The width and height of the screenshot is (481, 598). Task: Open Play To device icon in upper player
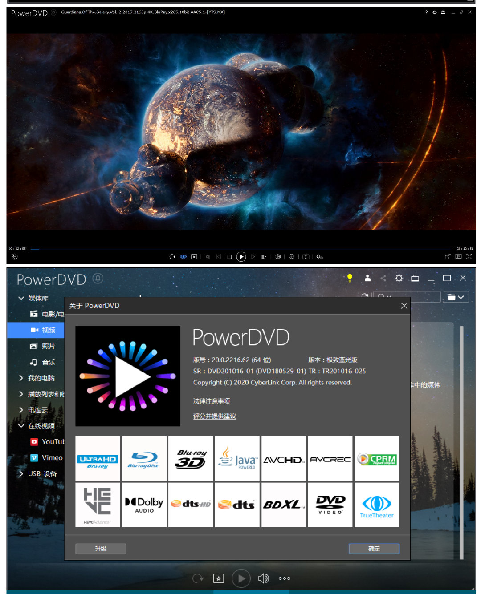[458, 257]
